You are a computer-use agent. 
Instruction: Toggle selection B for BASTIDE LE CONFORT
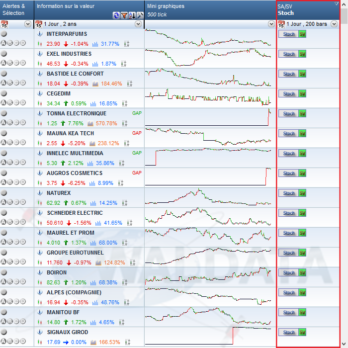(x=10, y=83)
